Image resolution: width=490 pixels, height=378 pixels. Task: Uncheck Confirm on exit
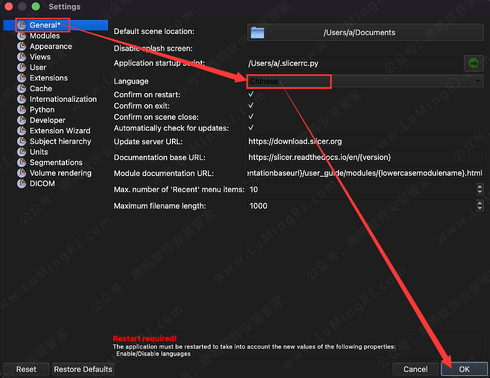(251, 106)
